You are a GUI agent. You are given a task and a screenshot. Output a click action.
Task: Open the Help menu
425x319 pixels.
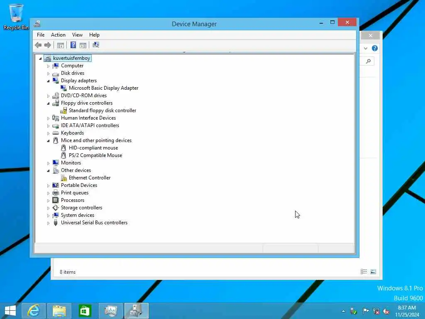[x=94, y=35]
